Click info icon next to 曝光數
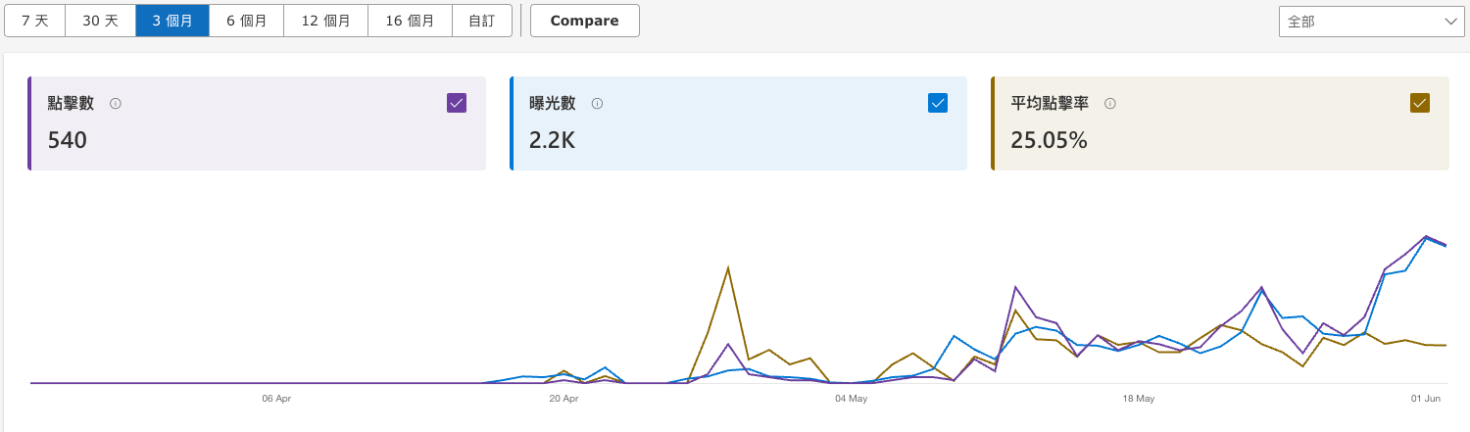This screenshot has width=1470, height=432. 597,104
